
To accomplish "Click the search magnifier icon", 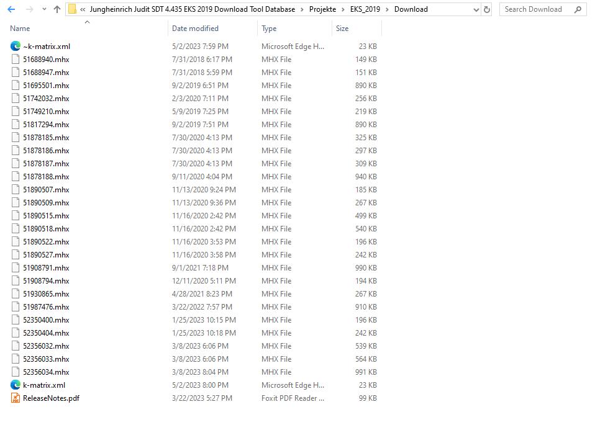I will (x=578, y=9).
